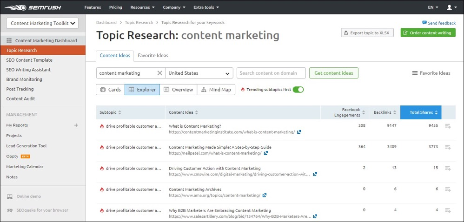The width and height of the screenshot is (464, 222).
Task: Open Pricing in top navigation
Action: 115,7
